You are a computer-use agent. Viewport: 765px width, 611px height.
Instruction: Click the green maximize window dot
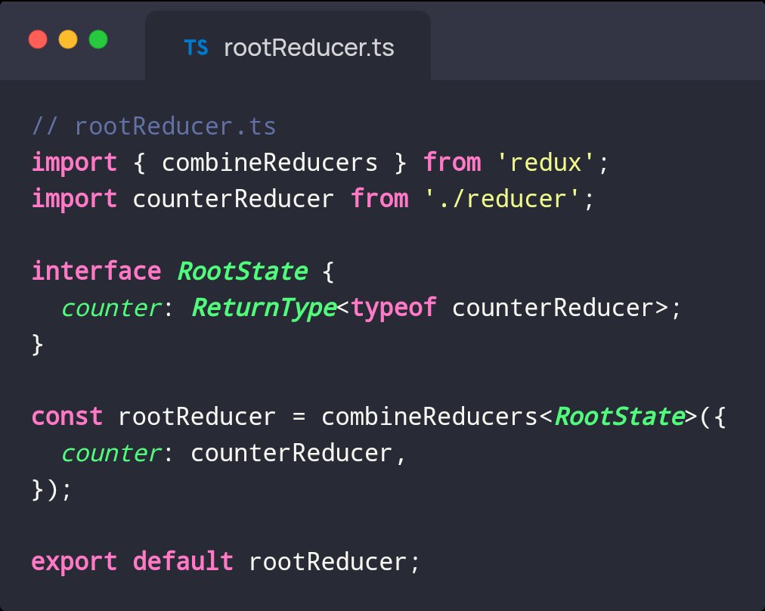(x=98, y=39)
